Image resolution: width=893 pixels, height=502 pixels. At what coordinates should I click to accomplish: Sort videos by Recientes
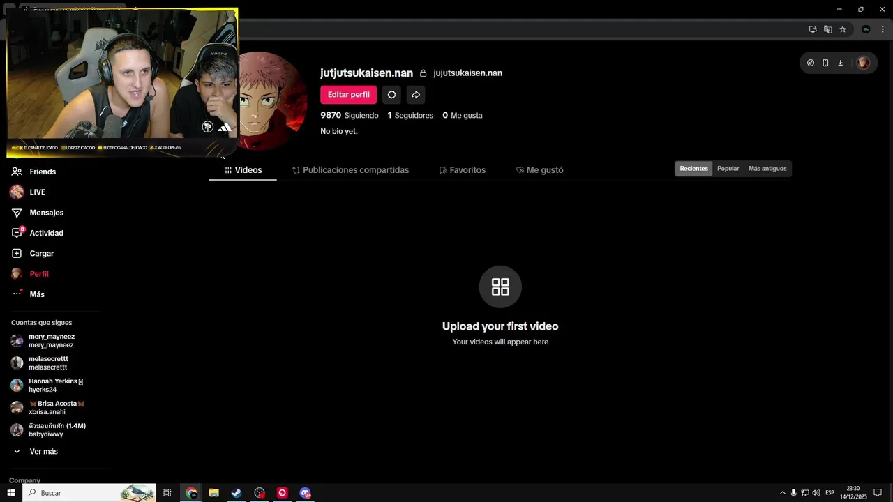[x=694, y=169]
